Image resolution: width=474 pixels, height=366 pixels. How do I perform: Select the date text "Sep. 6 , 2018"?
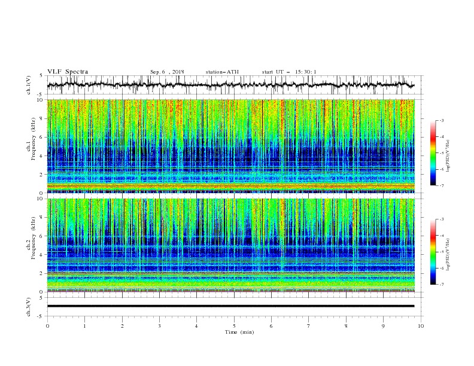tap(167, 72)
